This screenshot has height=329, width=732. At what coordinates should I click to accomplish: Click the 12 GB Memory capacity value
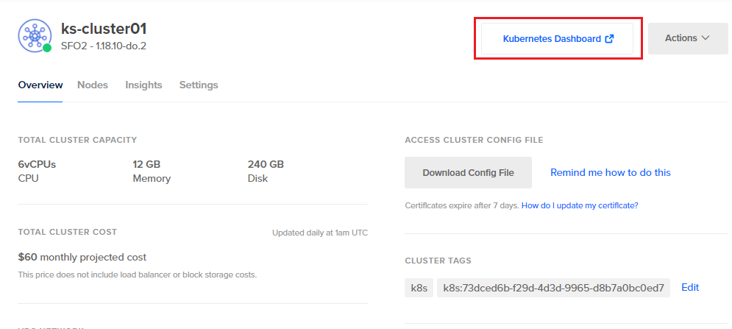tap(146, 165)
